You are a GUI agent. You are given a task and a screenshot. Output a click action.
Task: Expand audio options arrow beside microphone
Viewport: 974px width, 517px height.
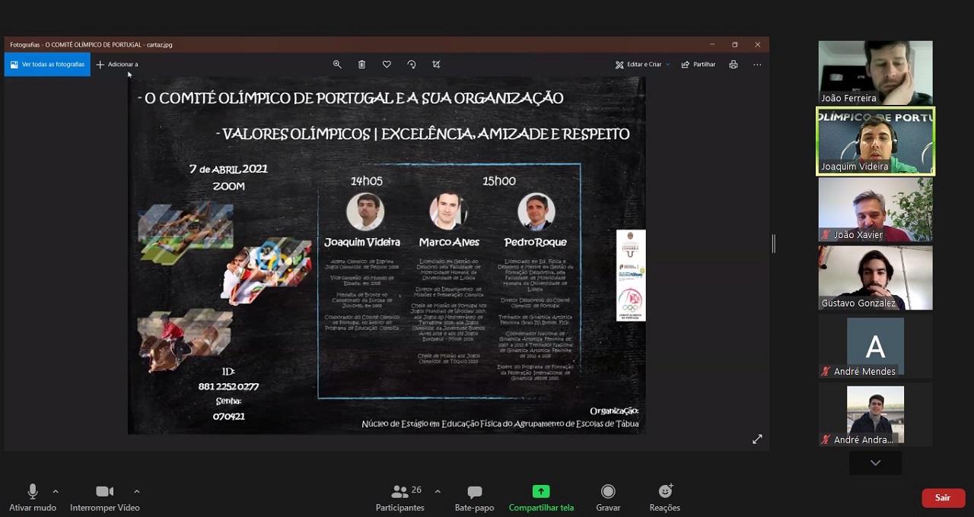(x=56, y=492)
